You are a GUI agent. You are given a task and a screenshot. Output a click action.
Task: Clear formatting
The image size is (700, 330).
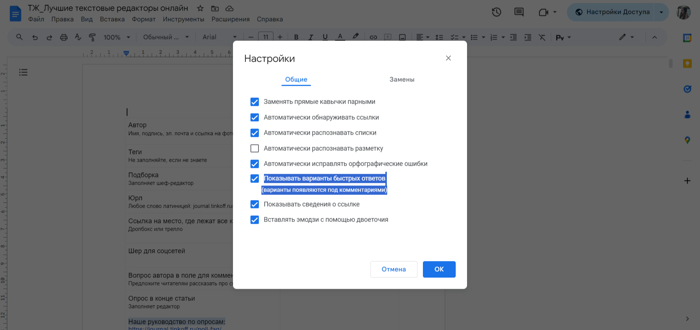click(x=542, y=37)
